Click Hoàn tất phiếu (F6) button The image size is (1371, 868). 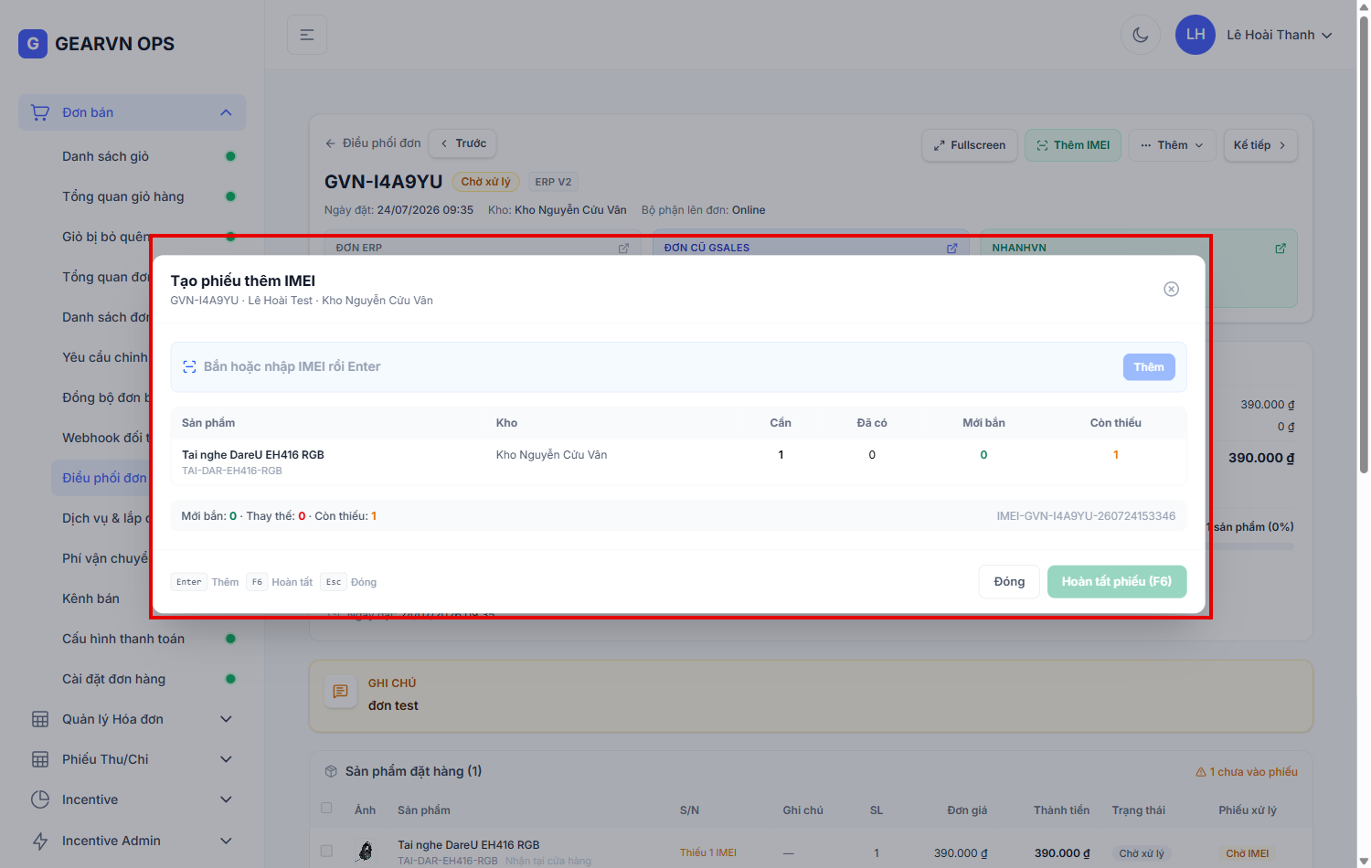(1117, 582)
